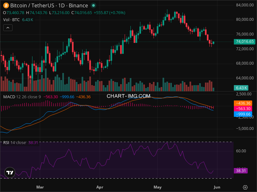Click the volume label 6.43 K on axis
Image resolution: width=257 pixels, height=192 pixels.
click(x=241, y=88)
